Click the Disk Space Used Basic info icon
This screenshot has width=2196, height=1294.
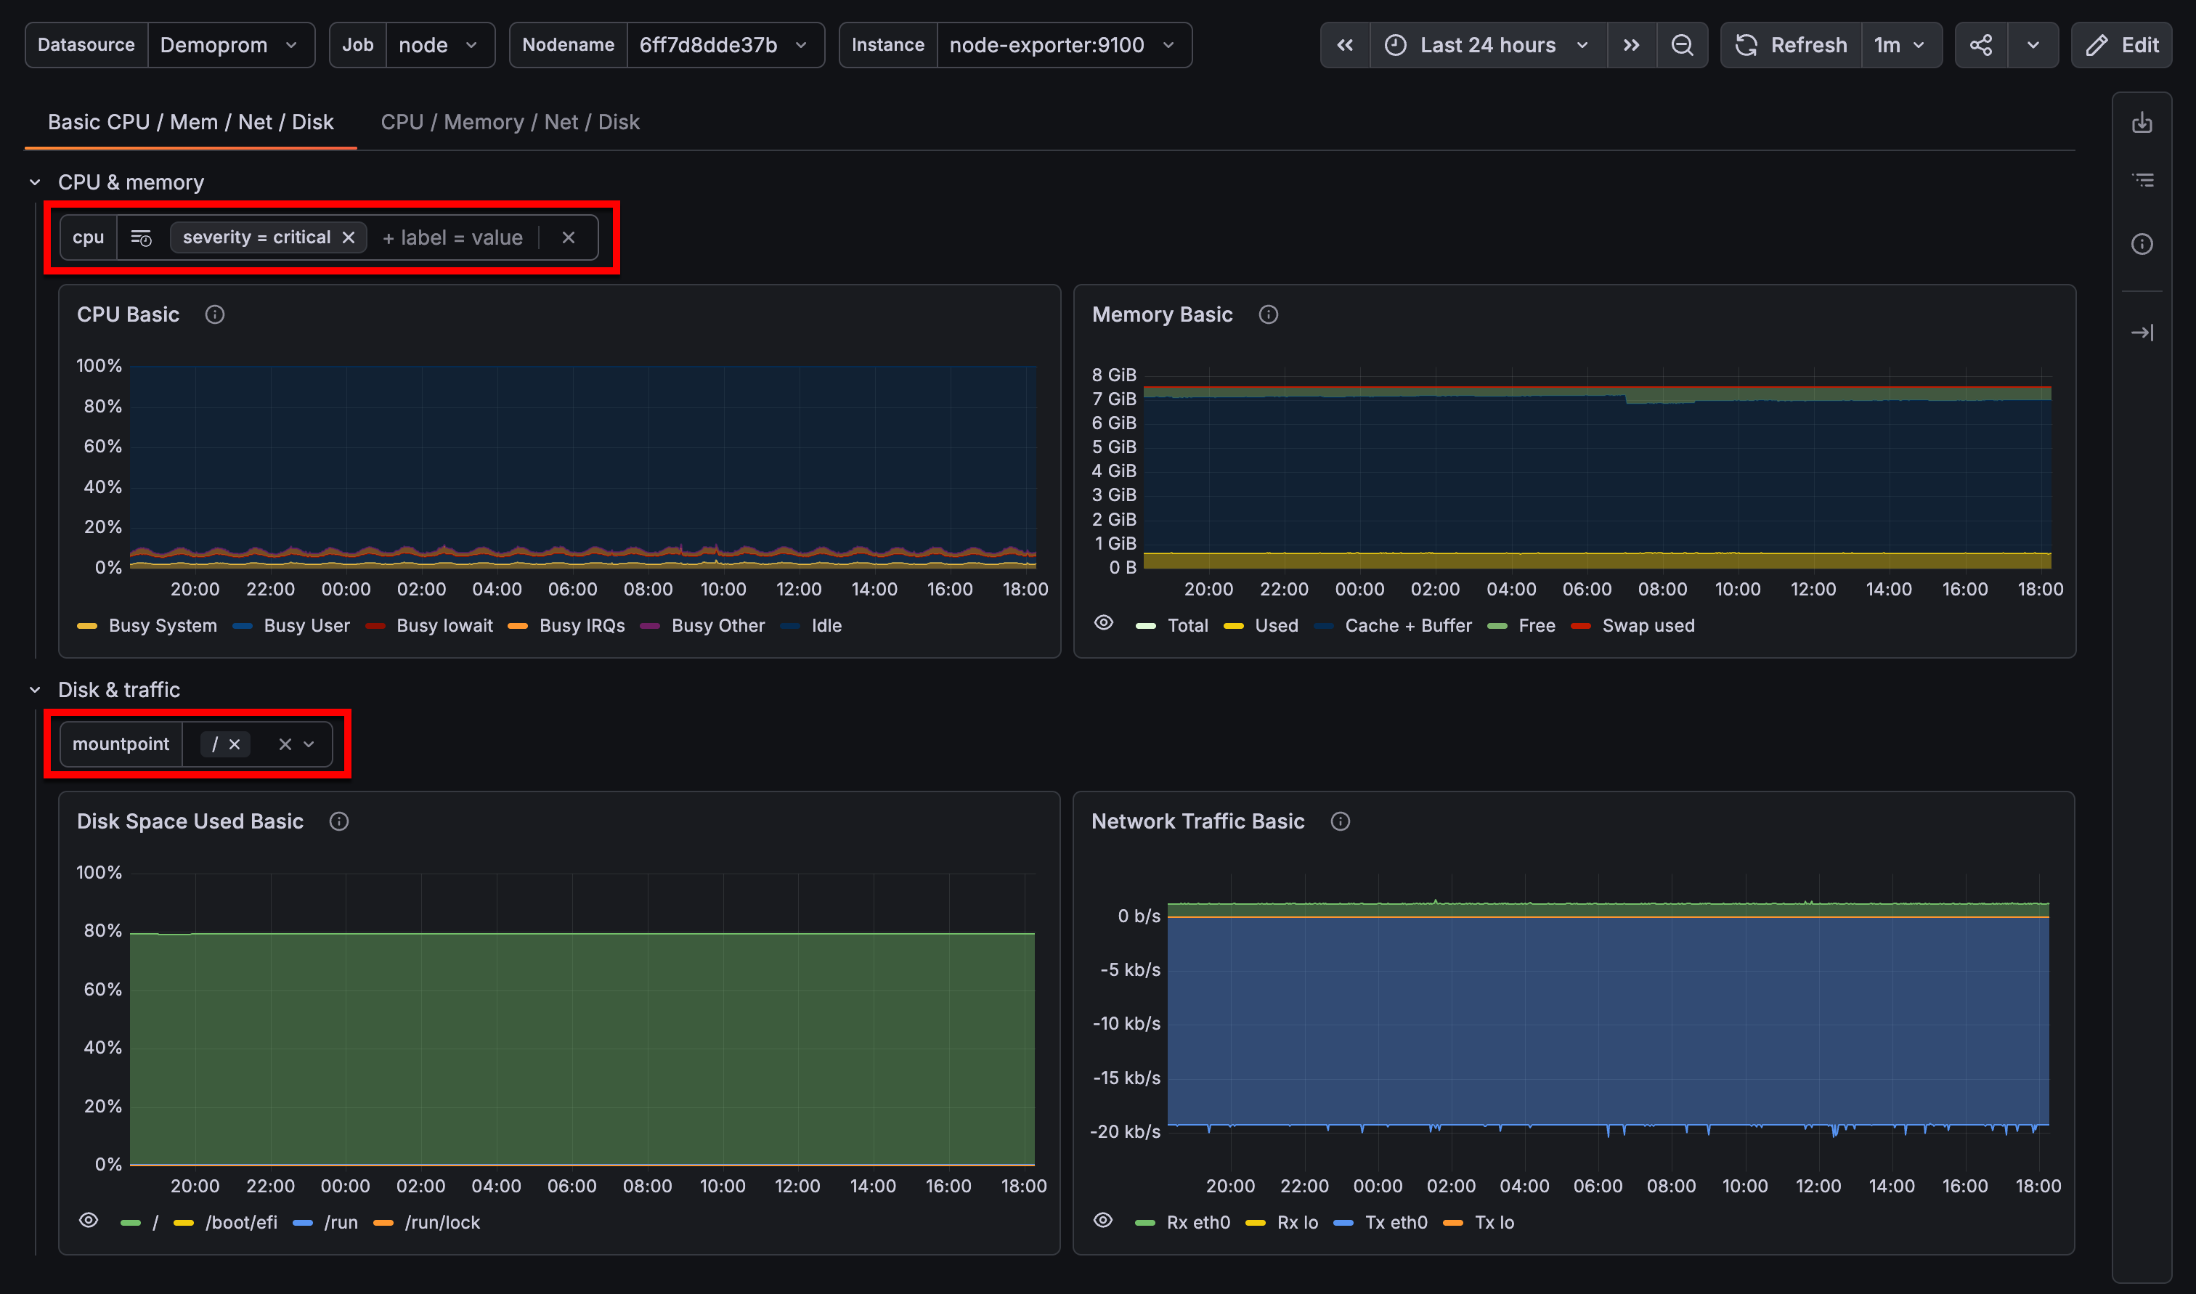[x=339, y=821]
